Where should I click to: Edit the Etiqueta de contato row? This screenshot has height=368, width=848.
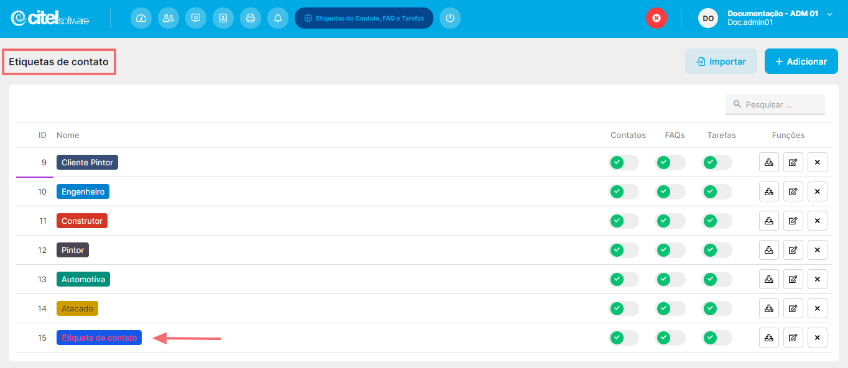(x=793, y=338)
